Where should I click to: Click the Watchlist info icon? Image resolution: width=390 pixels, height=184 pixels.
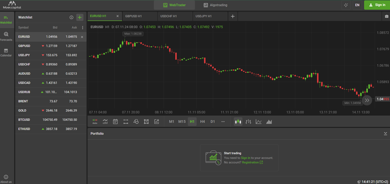click(x=71, y=17)
